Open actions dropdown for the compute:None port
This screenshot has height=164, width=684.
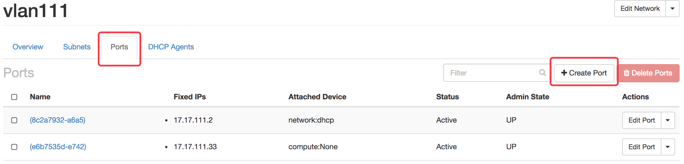coord(668,147)
